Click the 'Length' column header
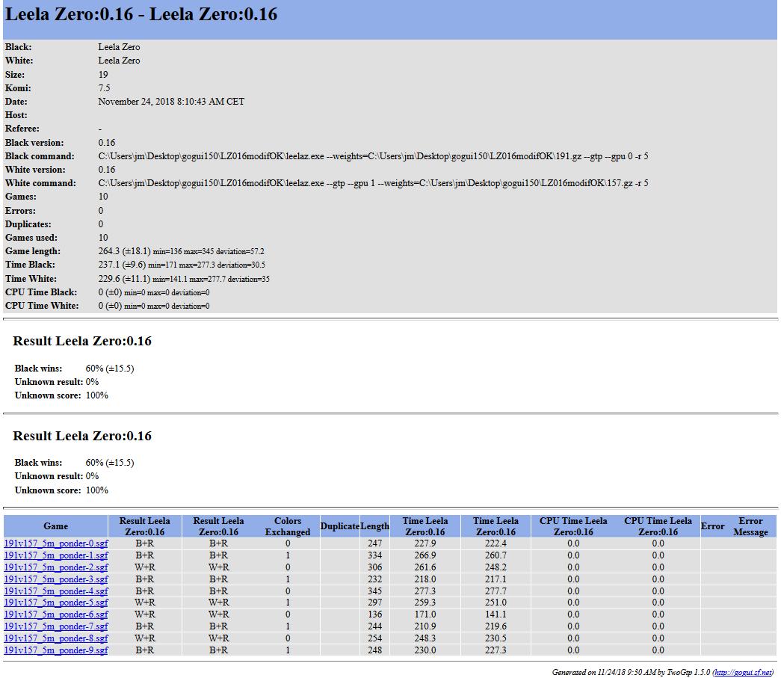Image resolution: width=781 pixels, height=678 pixels. 374,526
